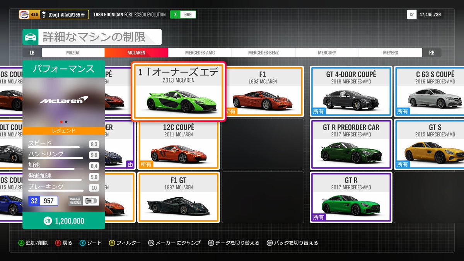The width and height of the screenshot is (464, 261).
Task: Select the 2017 Mercedes-AMG GT R card
Action: tap(351, 197)
